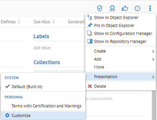Click the Repository Manager server icon
Screen dimensions: 157x120
click(x=89, y=41)
